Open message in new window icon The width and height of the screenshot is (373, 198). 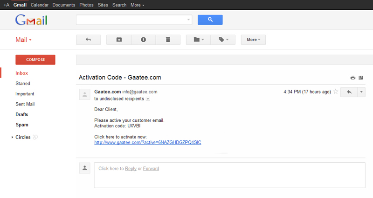(361, 78)
